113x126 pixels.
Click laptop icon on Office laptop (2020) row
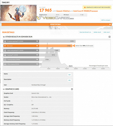coord(5,64)
